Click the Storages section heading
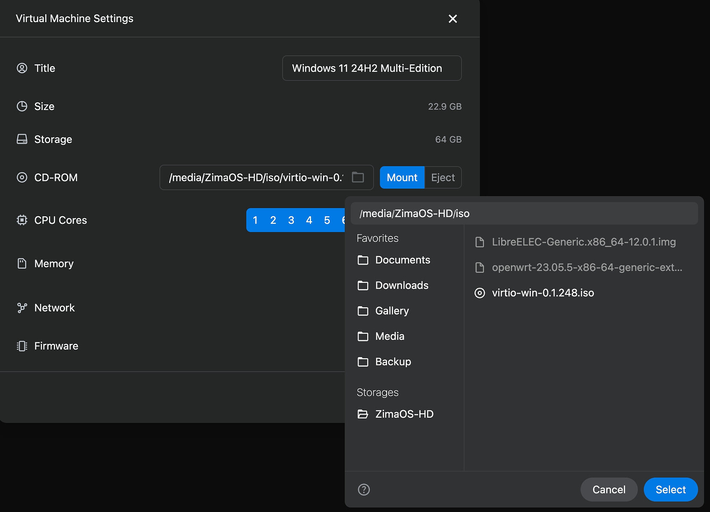This screenshot has width=710, height=512. [378, 392]
